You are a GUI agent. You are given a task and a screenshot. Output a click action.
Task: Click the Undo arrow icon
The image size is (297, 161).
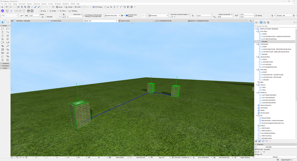[11, 7]
